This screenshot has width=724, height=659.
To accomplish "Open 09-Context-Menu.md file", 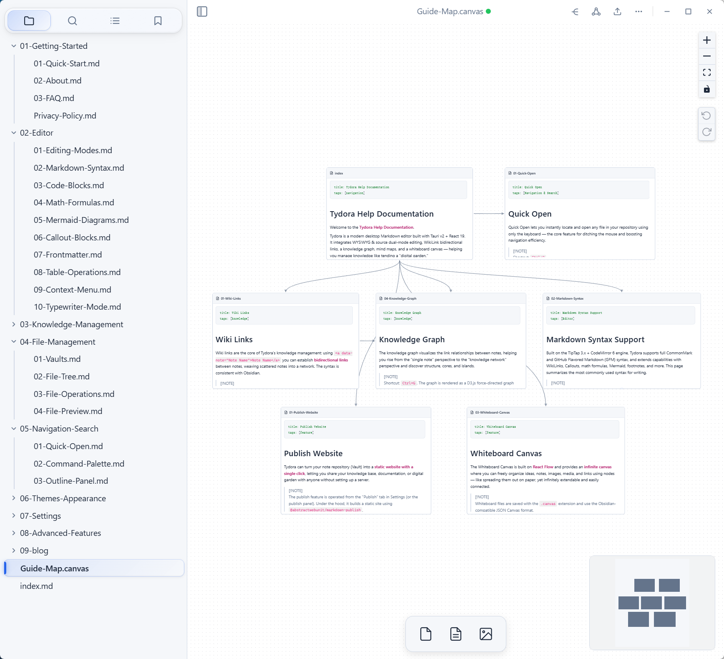I will click(73, 290).
